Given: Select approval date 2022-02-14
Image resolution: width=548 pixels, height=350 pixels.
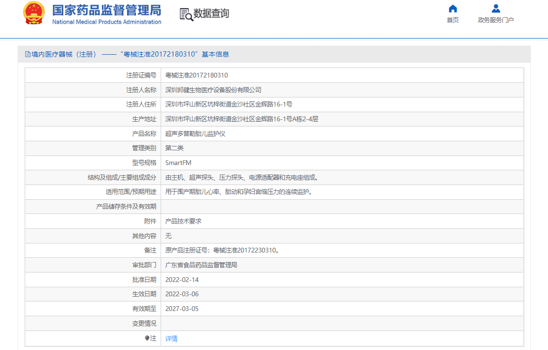Looking at the screenshot, I should coord(182,279).
